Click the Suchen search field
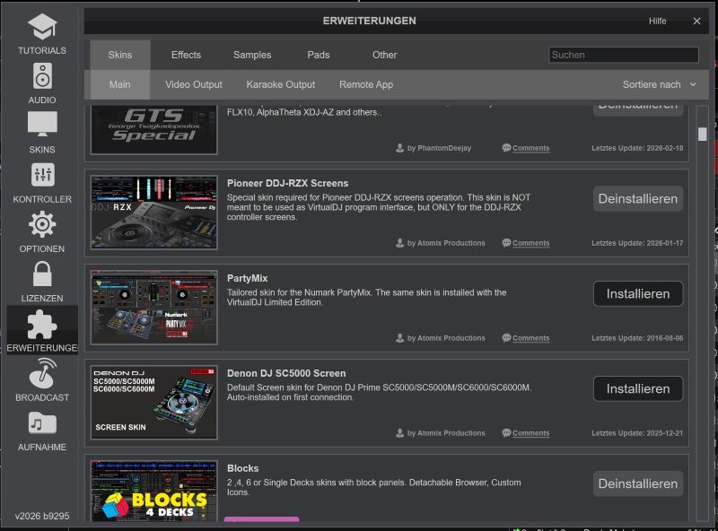The width and height of the screenshot is (718, 531). coord(623,55)
